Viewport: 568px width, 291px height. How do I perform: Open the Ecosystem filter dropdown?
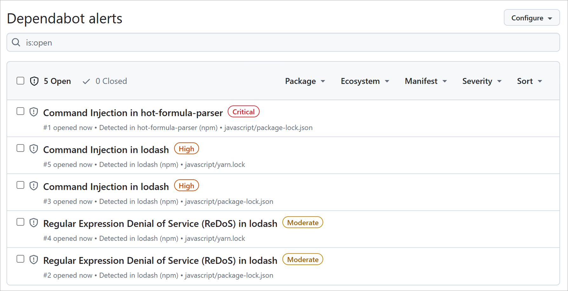[x=365, y=81]
